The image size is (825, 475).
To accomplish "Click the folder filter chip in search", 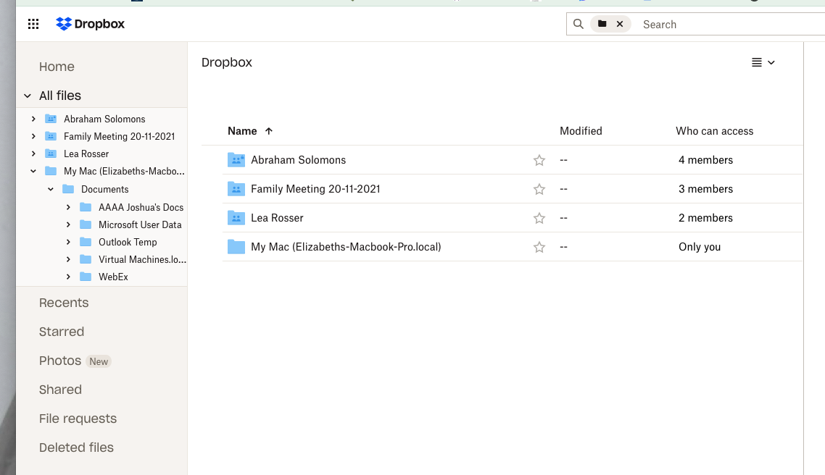I will pyautogui.click(x=602, y=24).
